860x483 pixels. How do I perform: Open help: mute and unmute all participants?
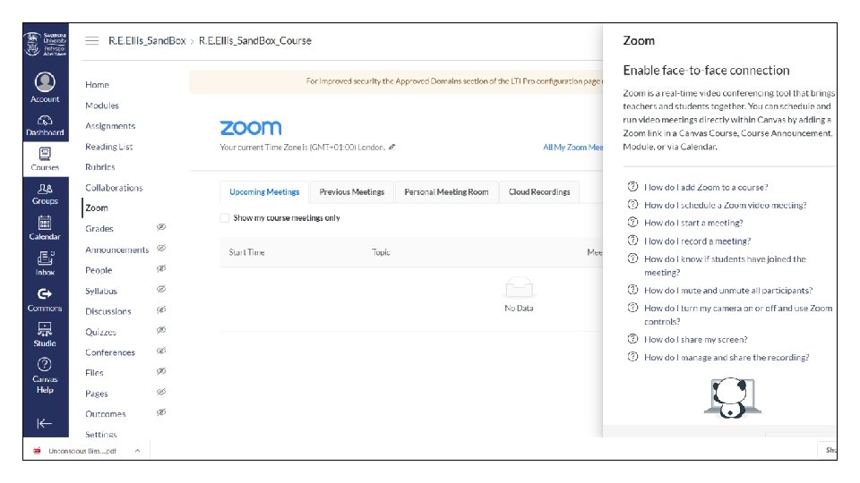(728, 290)
